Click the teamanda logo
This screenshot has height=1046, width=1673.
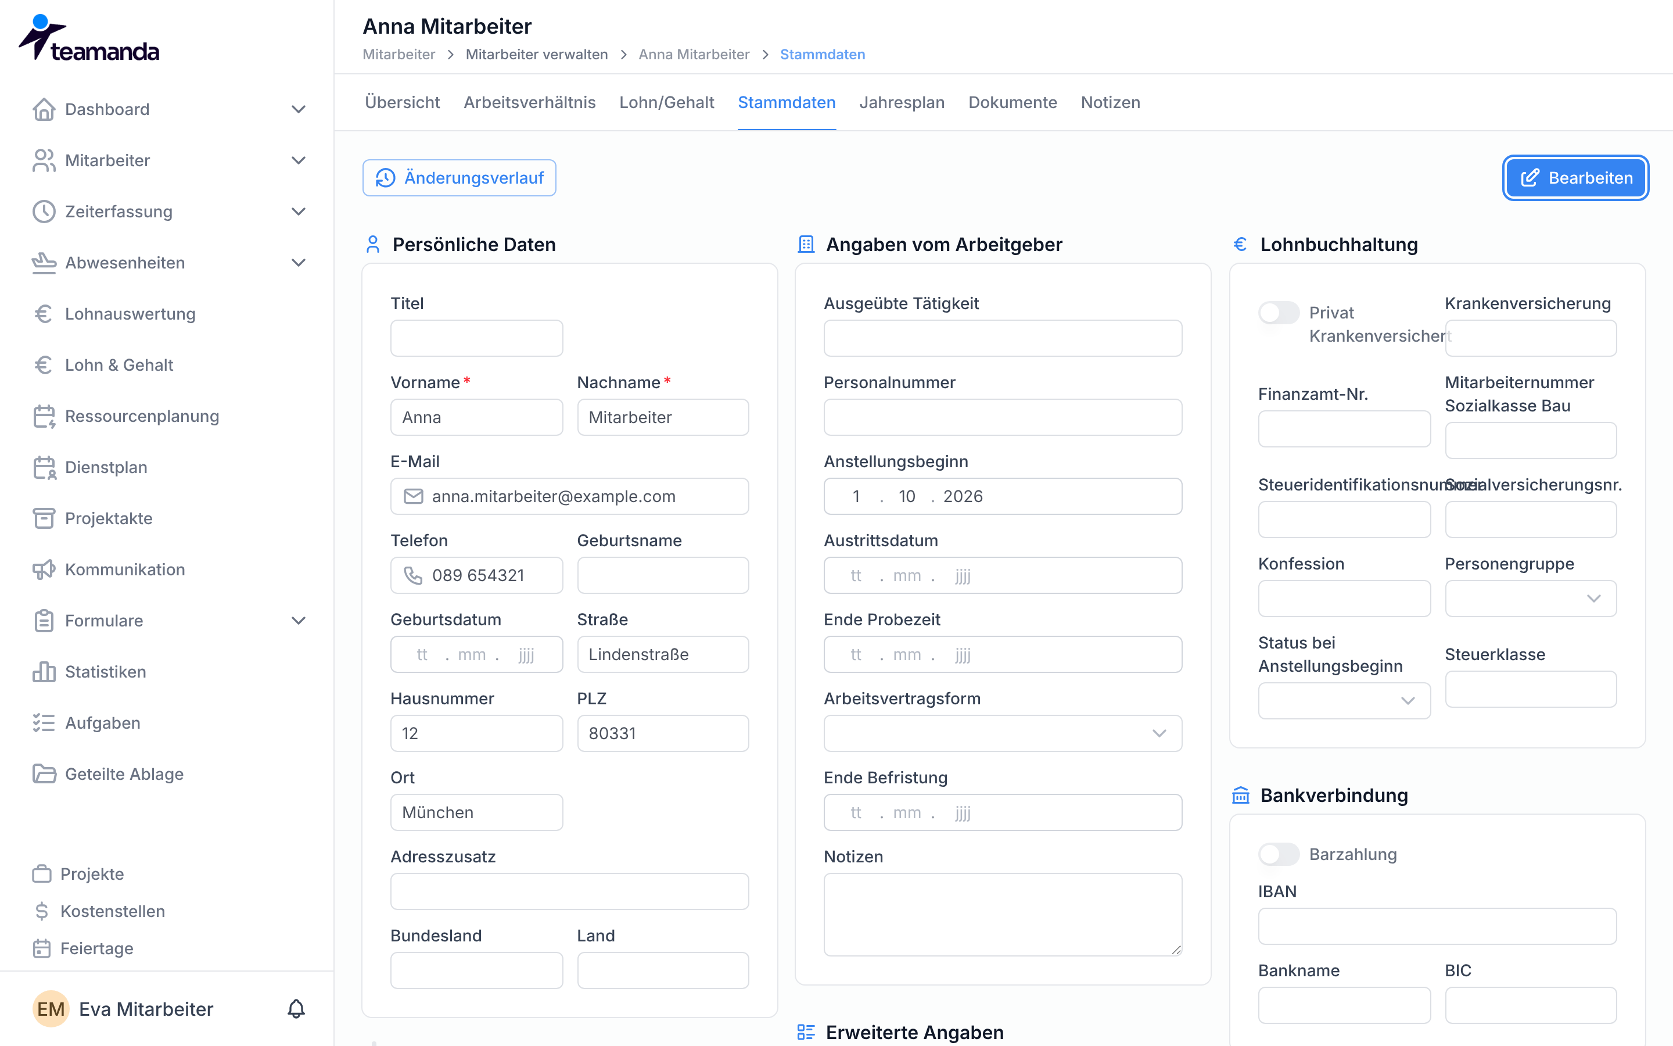tap(88, 39)
